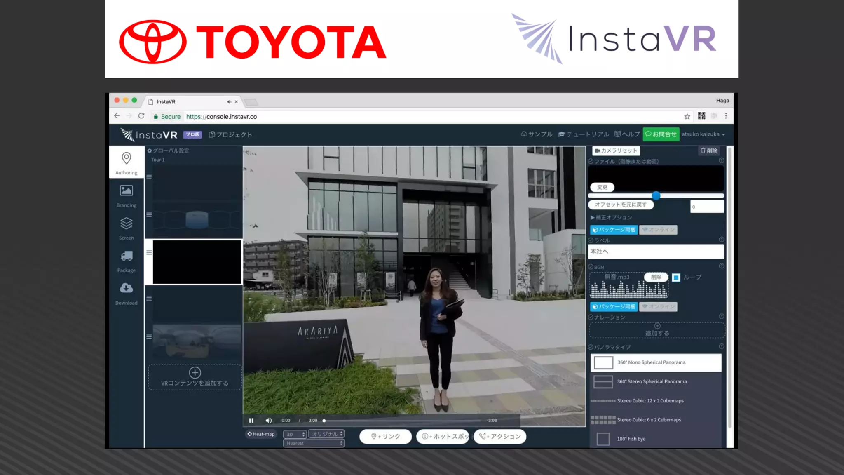The image size is (844, 475).
Task: Toggle the BGM loop checkbox
Action: [676, 277]
